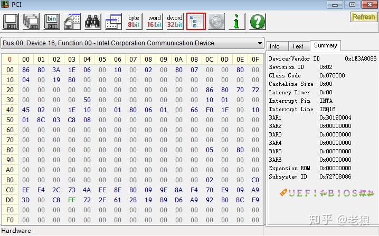Switch to the Text tab
This screenshot has height=236, width=379.
298,46
